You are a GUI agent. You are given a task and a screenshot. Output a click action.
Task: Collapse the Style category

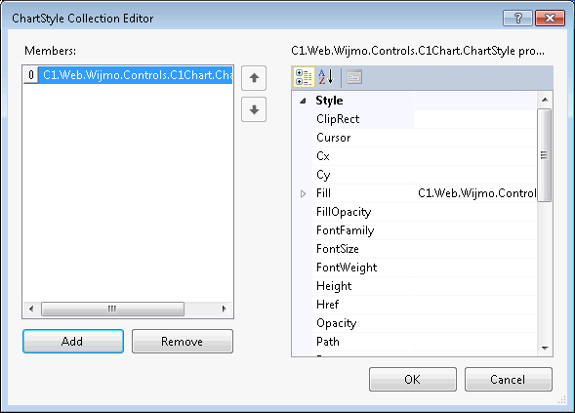coord(303,101)
